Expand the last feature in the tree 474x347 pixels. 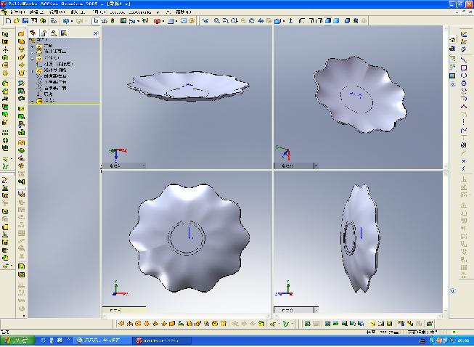pyautogui.click(x=33, y=101)
